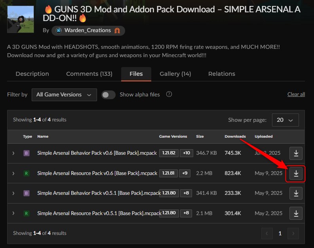
Task: Download Simple Arsenal Behavior Pack v0.5.1 file
Action: 296,193
